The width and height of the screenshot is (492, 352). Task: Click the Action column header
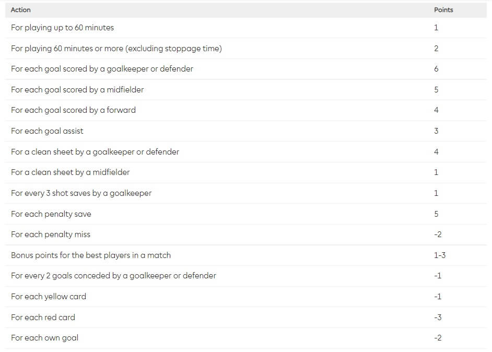point(21,10)
